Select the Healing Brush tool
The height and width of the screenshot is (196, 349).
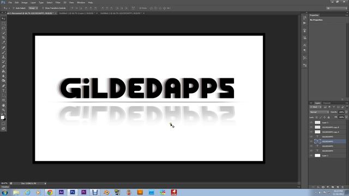point(3,47)
